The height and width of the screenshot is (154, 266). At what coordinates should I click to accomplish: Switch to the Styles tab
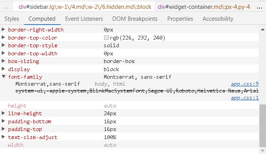12,19
